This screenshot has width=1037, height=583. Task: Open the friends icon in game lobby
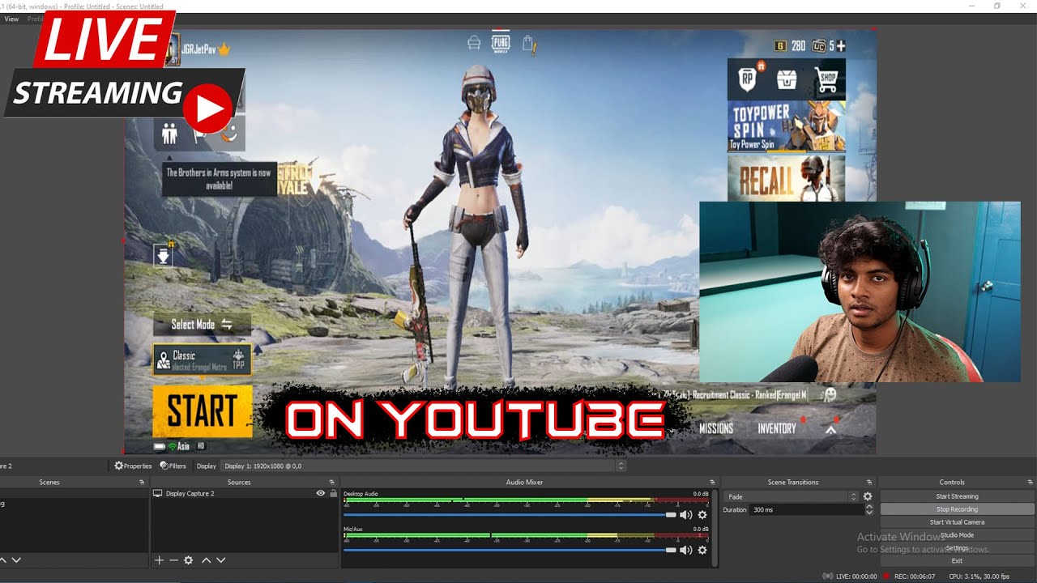pos(169,133)
